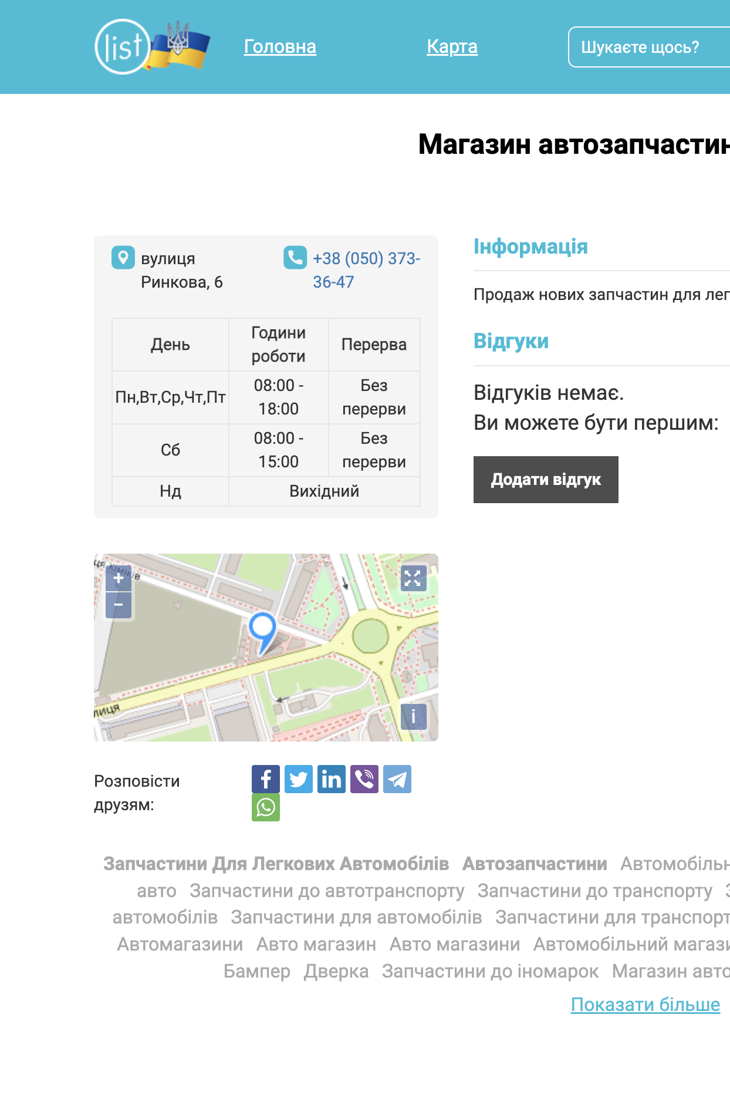Share via Viber
730x1102 pixels.
click(x=364, y=779)
